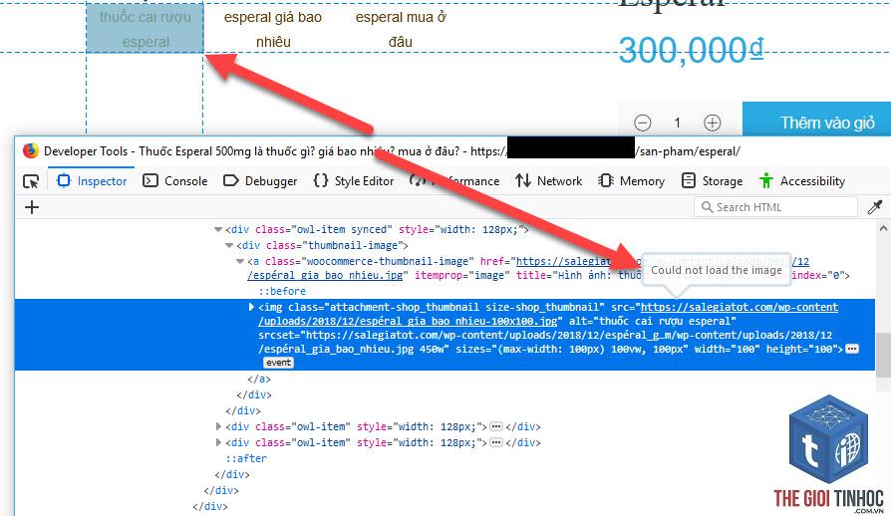Open the Inspector tab
891x516 pixels.
pos(92,181)
